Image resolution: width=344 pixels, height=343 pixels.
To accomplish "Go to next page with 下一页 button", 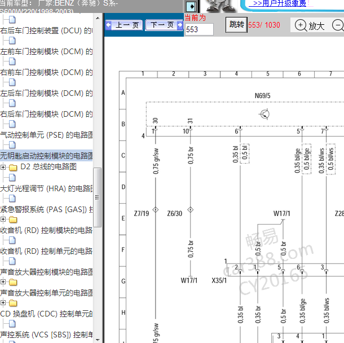I will [164, 25].
